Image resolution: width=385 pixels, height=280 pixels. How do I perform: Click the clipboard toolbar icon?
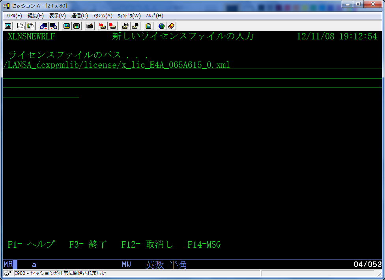tap(148, 26)
